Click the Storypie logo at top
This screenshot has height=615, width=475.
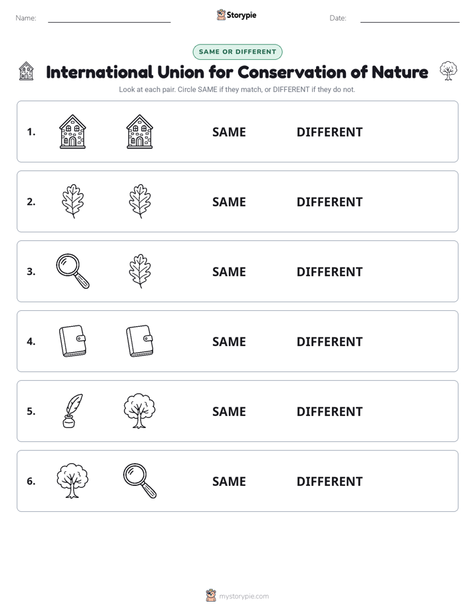click(236, 15)
